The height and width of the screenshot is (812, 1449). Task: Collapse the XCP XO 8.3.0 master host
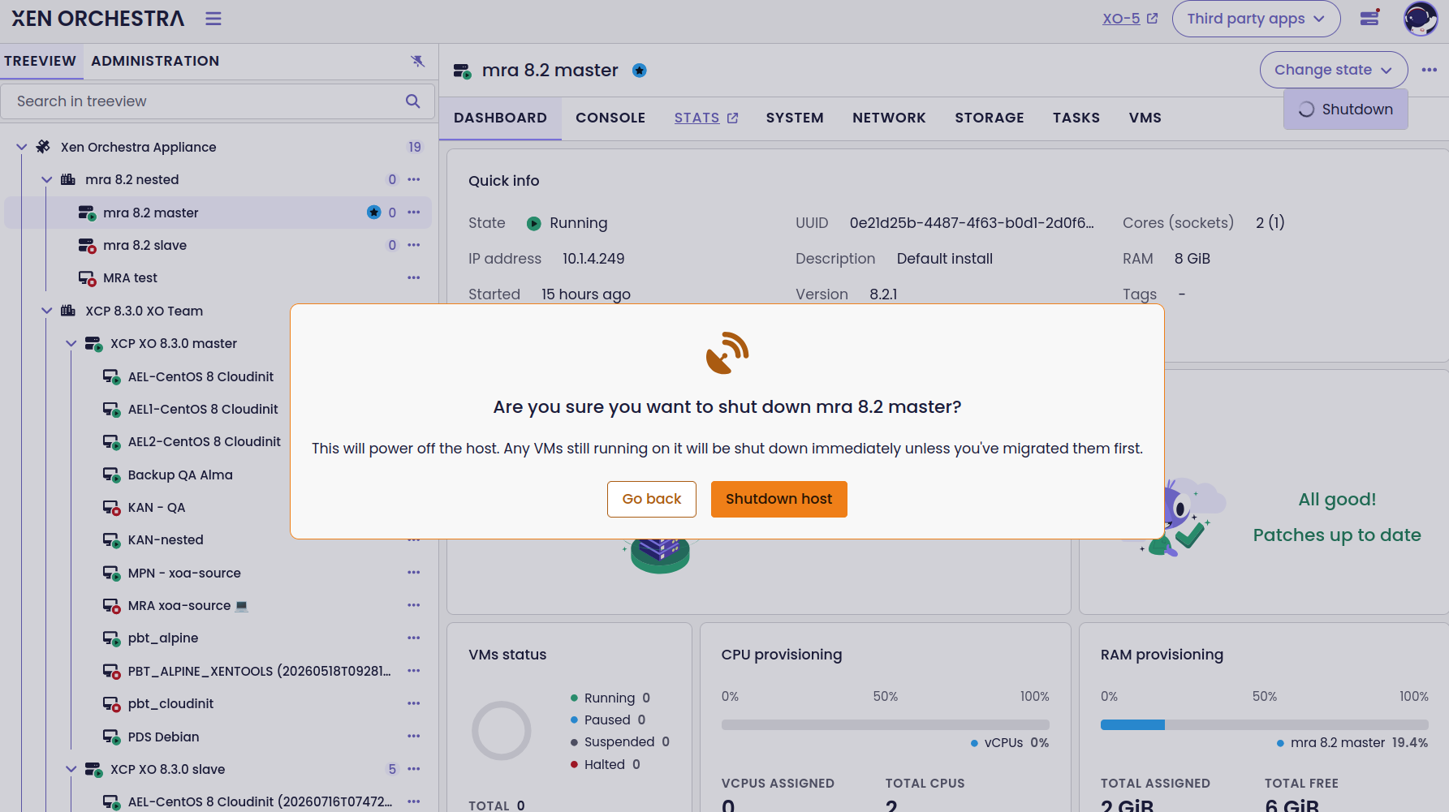[71, 343]
